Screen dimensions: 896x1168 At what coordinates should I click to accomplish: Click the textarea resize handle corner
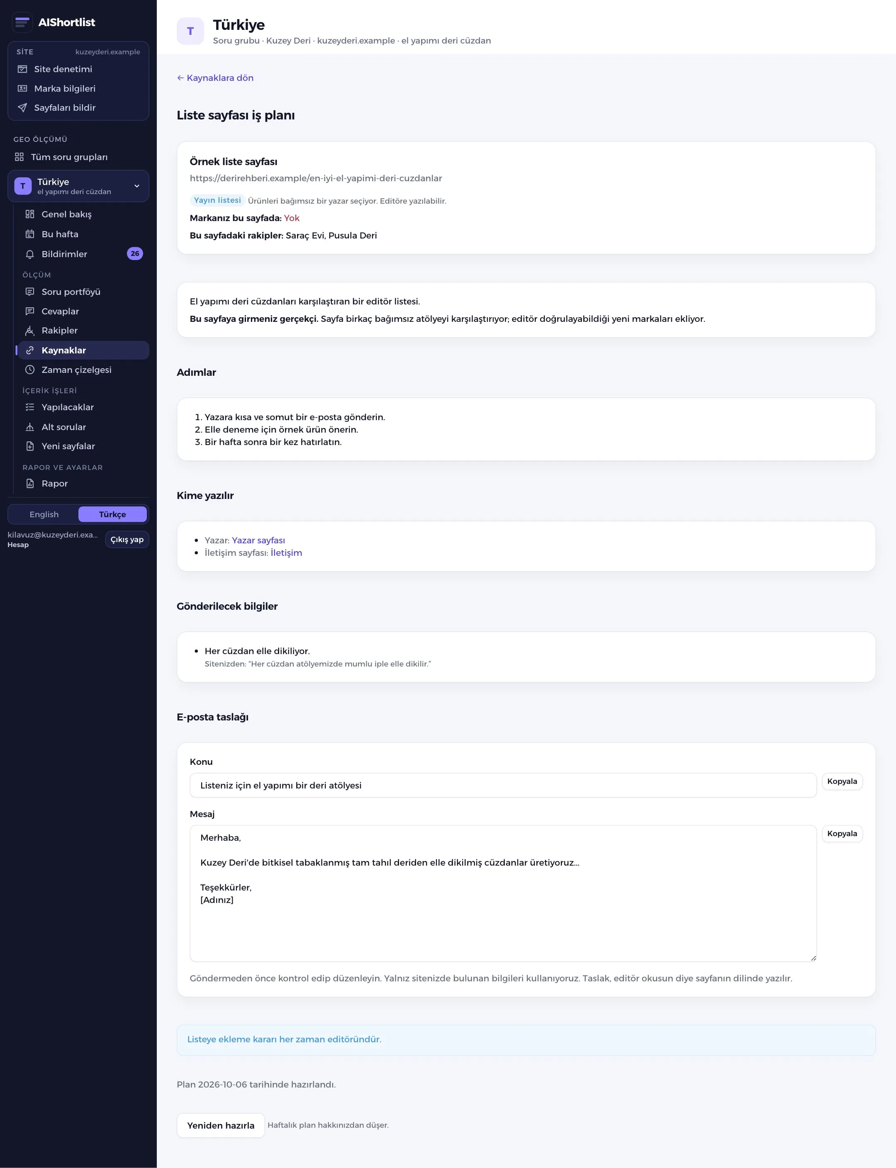point(813,959)
